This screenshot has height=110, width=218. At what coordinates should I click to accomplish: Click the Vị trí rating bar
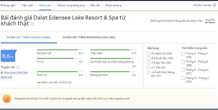coord(60,58)
